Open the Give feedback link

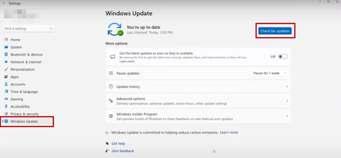(123, 151)
